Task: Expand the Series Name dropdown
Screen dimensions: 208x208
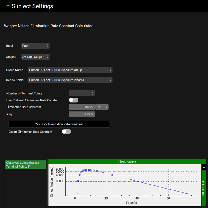Action: coord(70,80)
